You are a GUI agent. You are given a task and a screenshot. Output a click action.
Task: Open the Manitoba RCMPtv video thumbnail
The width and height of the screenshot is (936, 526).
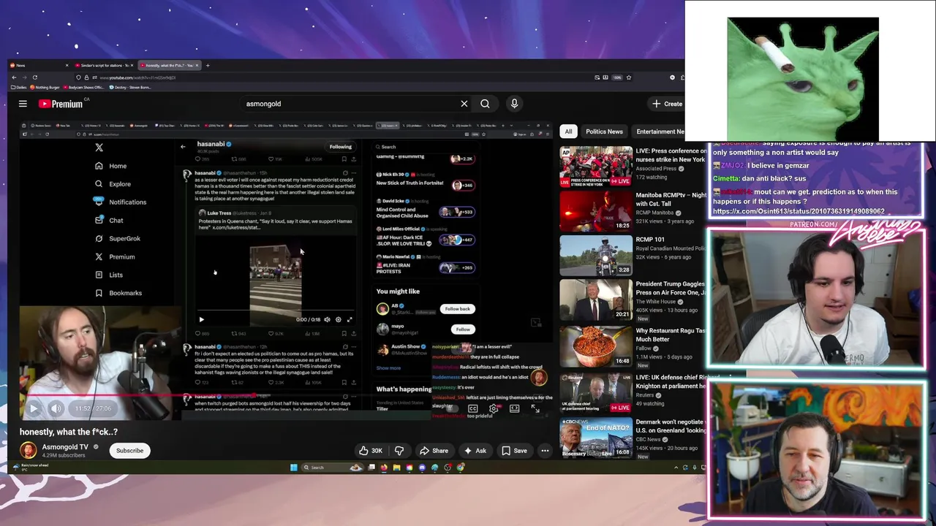[596, 210]
